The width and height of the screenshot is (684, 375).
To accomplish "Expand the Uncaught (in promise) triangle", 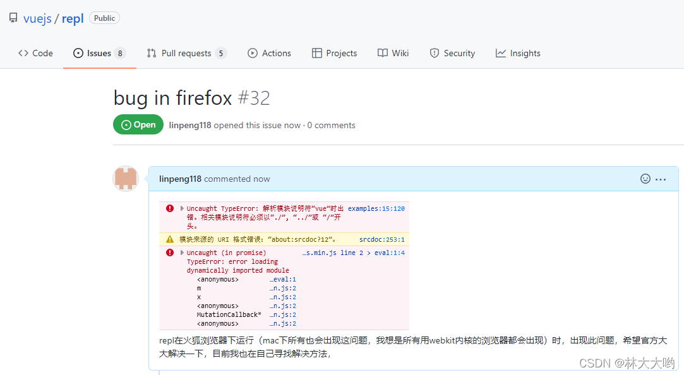I will (182, 253).
